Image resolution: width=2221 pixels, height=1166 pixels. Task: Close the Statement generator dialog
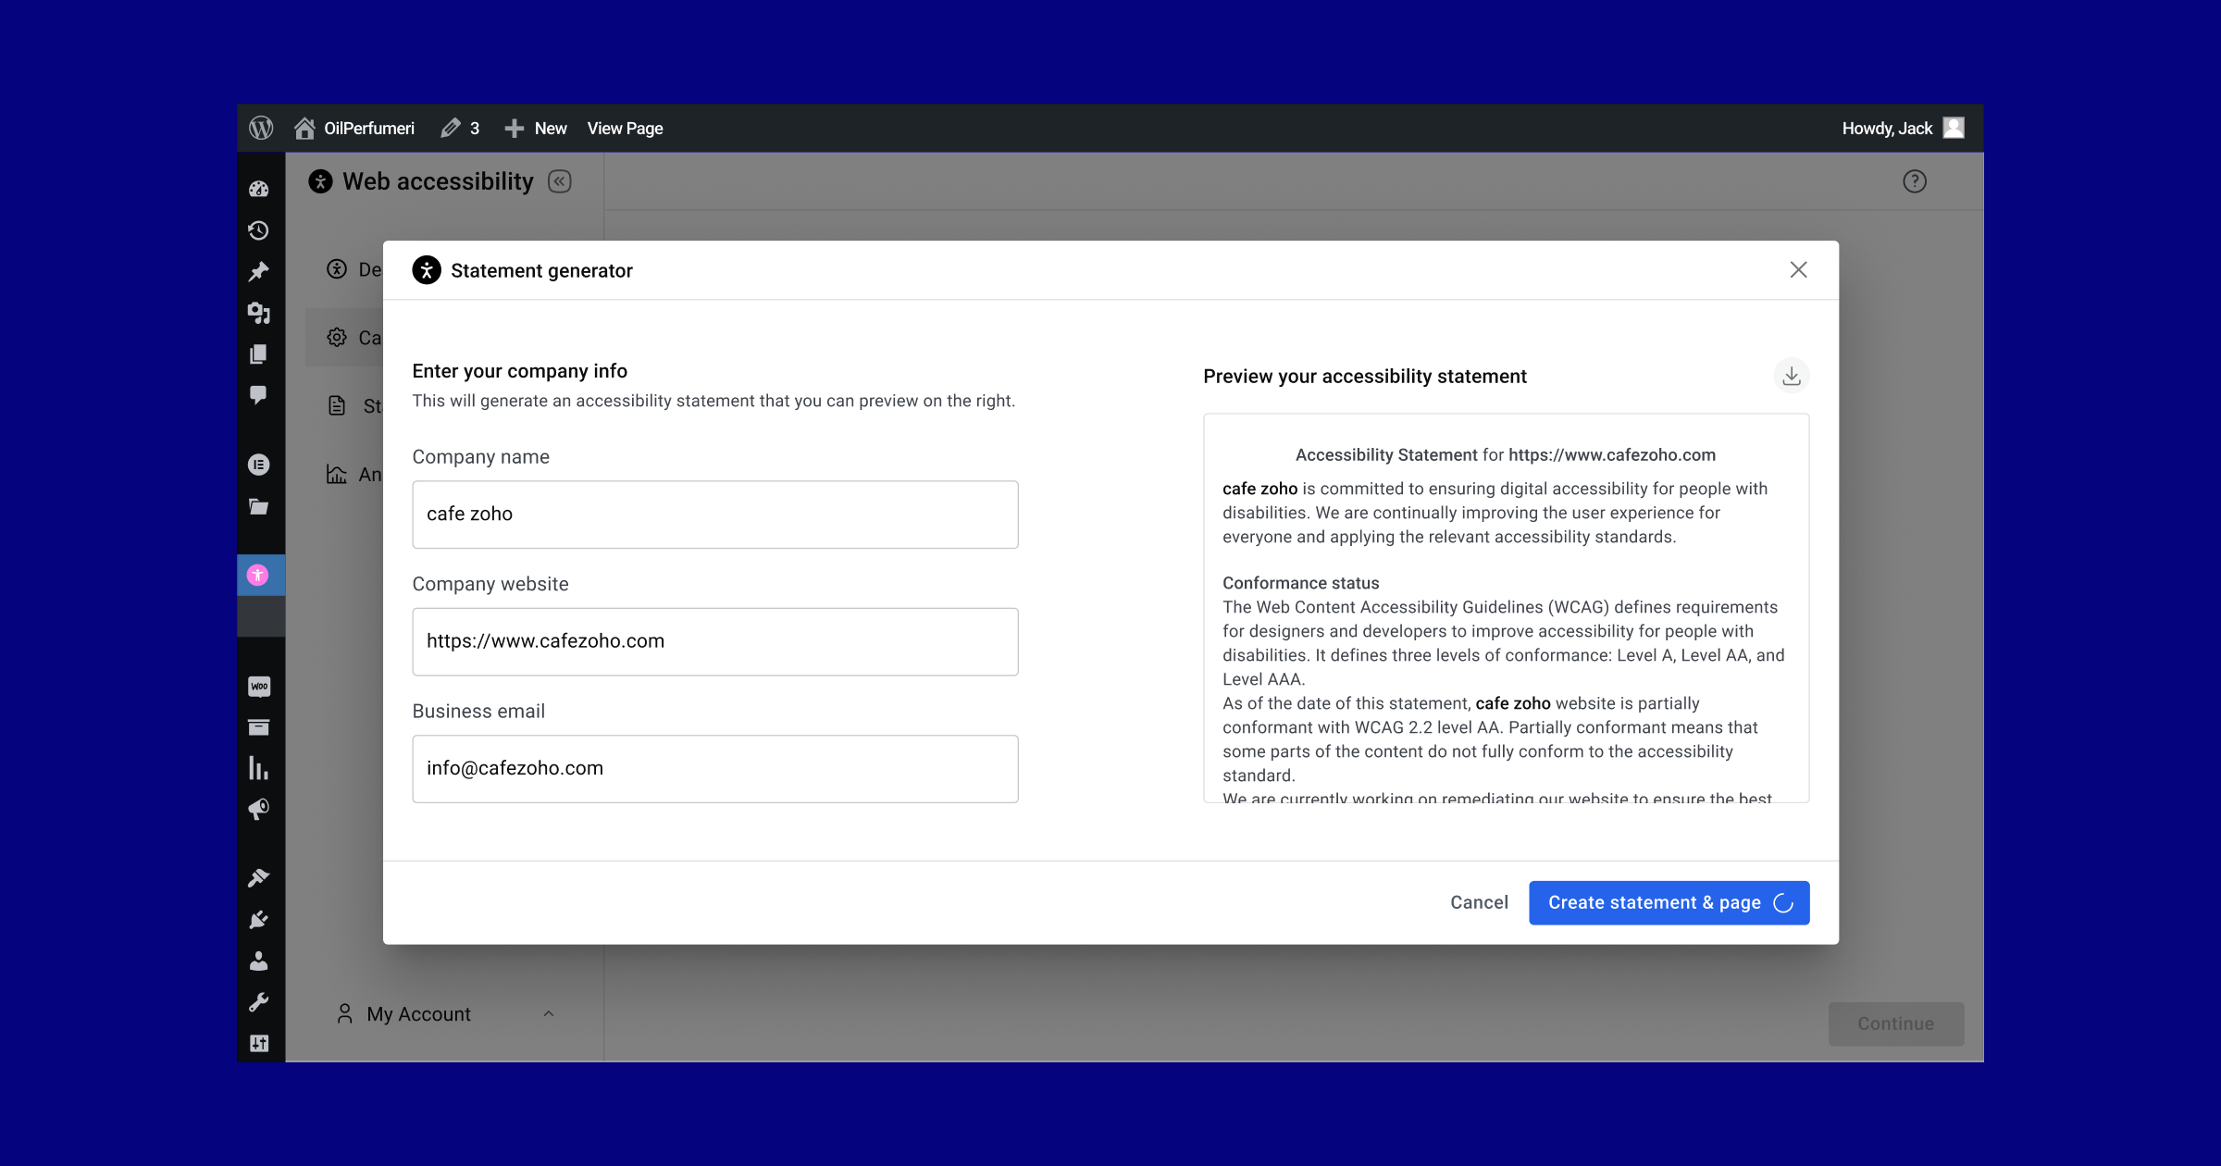click(x=1798, y=269)
